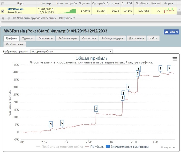Click the dollar marker near game 4.5k
This screenshot has height=163, width=181.
(x=62, y=123)
